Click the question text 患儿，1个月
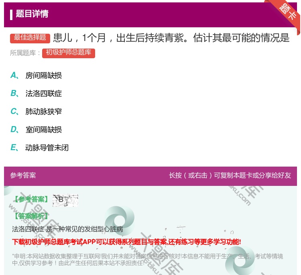Image resolution: width=301 pixels, height=275 pixels. 171,38
